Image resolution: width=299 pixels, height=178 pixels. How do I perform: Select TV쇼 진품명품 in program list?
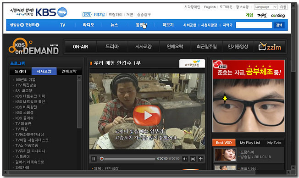click(x=27, y=145)
